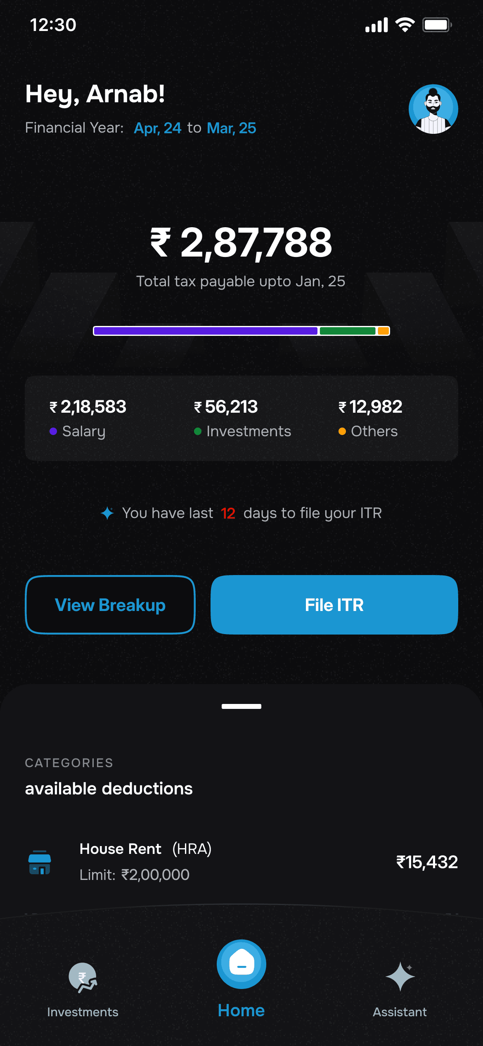Open the profile avatar picture
483x1046 pixels.
433,109
